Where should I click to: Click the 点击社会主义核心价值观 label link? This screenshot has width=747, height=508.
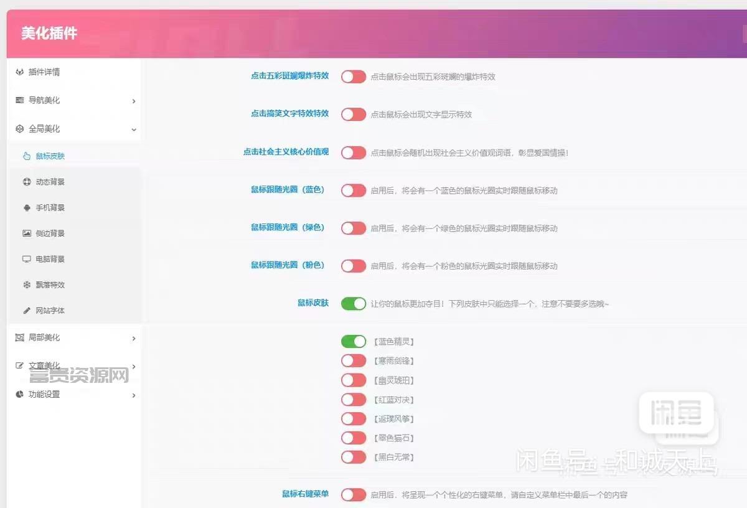[x=286, y=151]
